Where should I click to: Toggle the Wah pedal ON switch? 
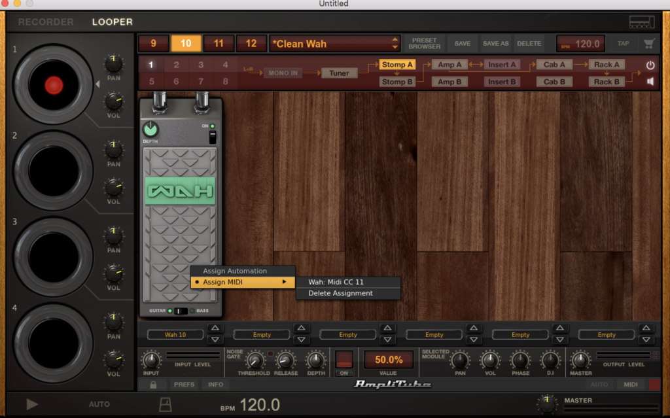[x=211, y=137]
